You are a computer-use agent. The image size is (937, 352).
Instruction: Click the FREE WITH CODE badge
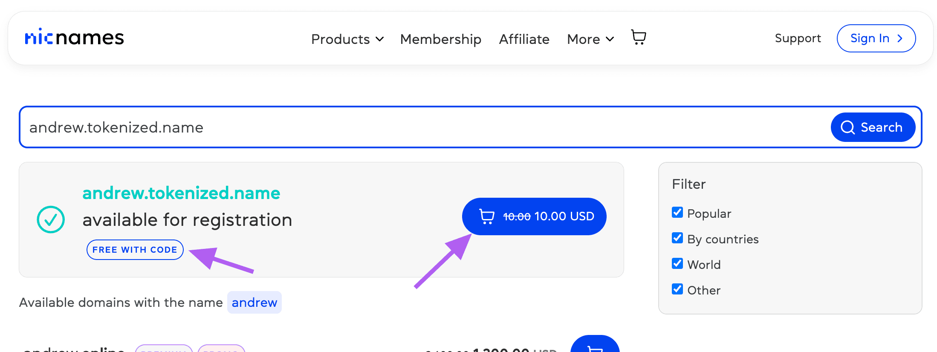(x=135, y=250)
